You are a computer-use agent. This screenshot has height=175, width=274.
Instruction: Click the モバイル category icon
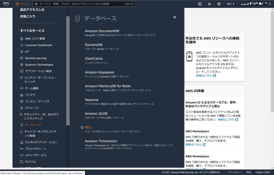[x=22, y=162]
